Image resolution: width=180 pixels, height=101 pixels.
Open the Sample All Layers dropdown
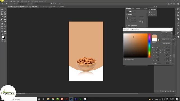coord(41,4)
